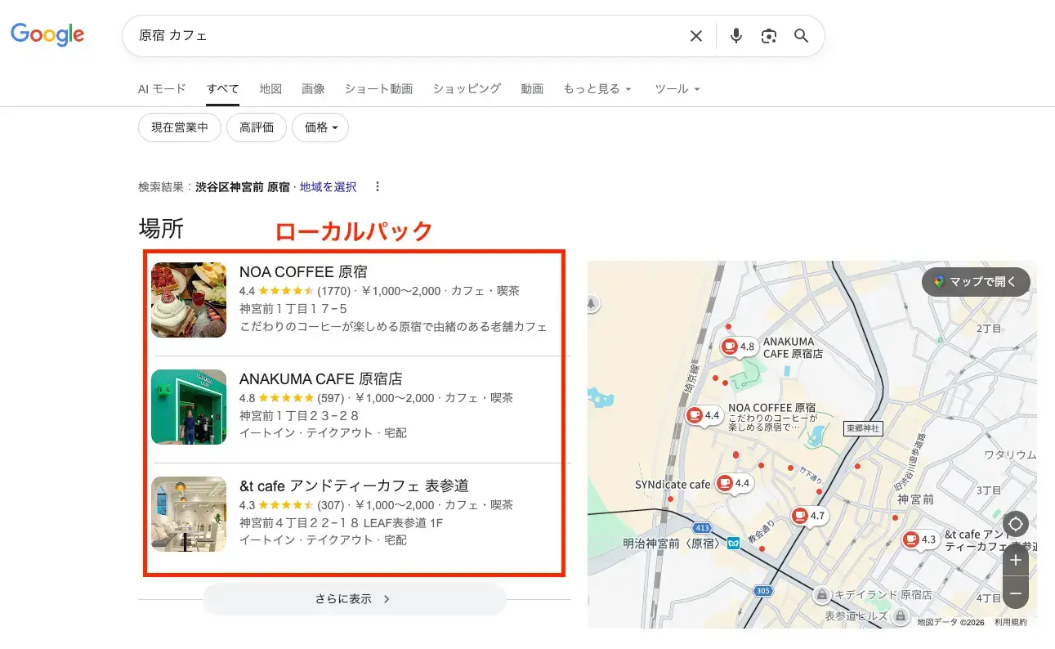Clear the search box with the X icon
Image resolution: width=1055 pixels, height=649 pixels.
[x=695, y=36]
